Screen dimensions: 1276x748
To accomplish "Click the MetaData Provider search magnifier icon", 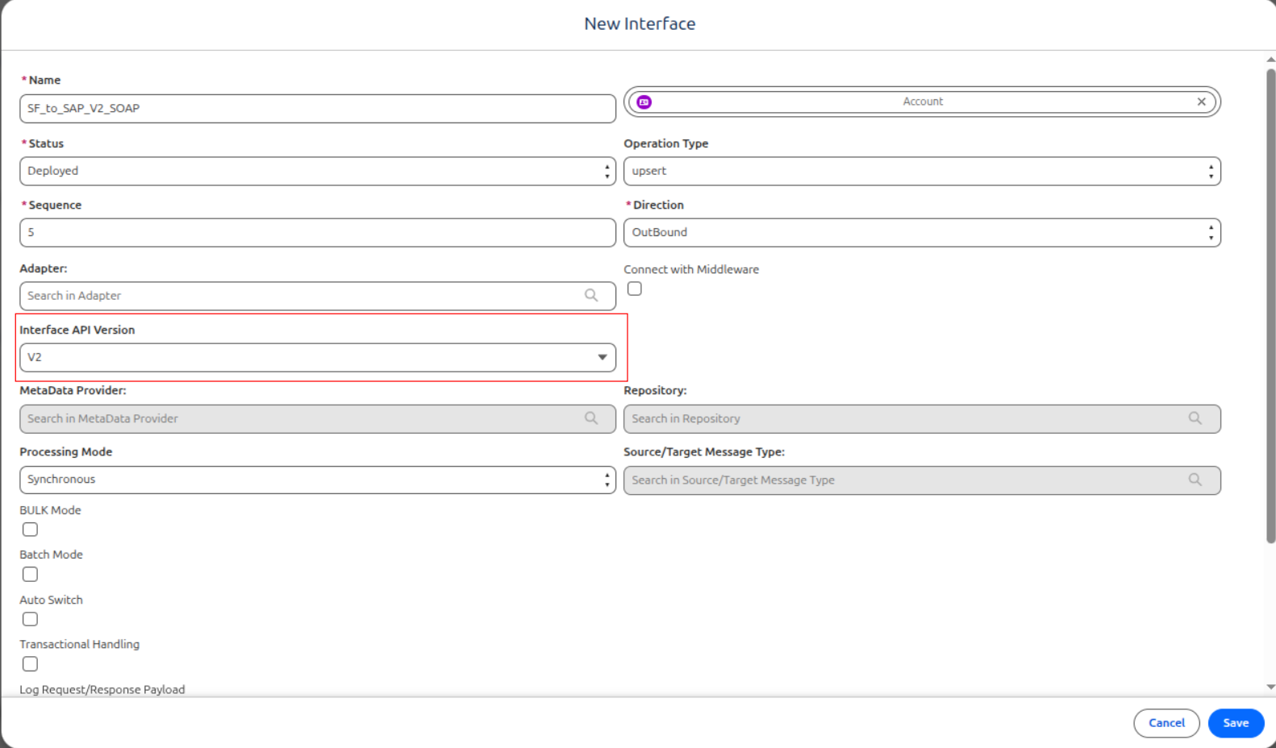I will click(x=591, y=418).
